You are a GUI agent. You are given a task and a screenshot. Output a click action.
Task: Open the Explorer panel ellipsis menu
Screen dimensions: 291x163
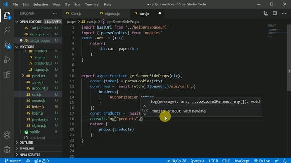(x=55, y=14)
